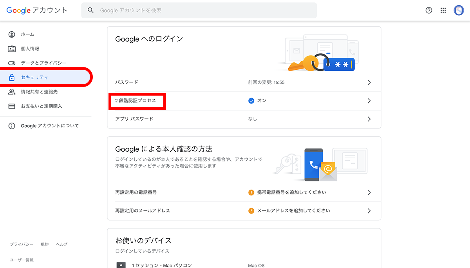Click the orange warning icon for メールアドレス

point(251,211)
